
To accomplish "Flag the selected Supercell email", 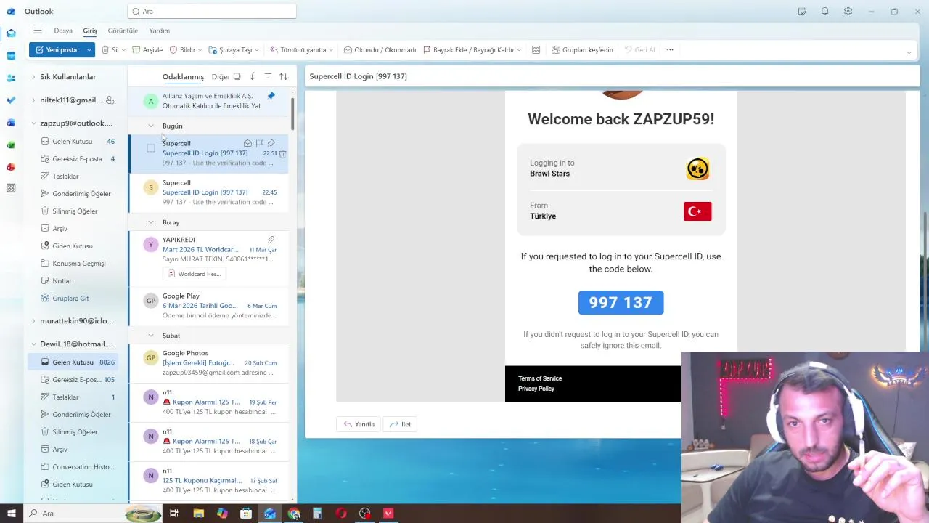I will click(259, 143).
